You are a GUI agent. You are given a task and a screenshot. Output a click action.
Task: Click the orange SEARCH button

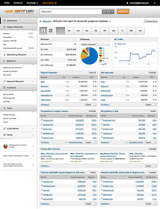point(123,11)
